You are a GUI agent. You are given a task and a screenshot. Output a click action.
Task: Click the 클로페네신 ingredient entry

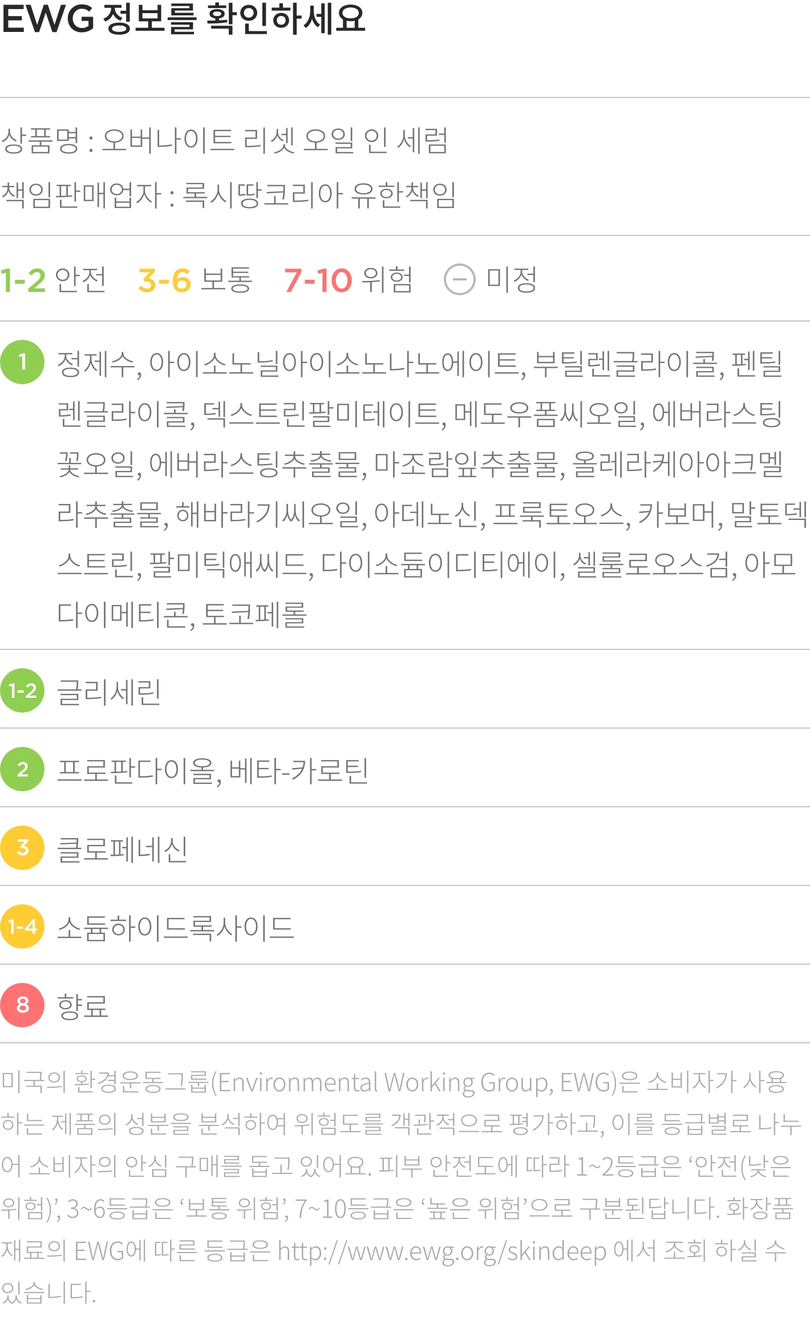[x=122, y=849]
